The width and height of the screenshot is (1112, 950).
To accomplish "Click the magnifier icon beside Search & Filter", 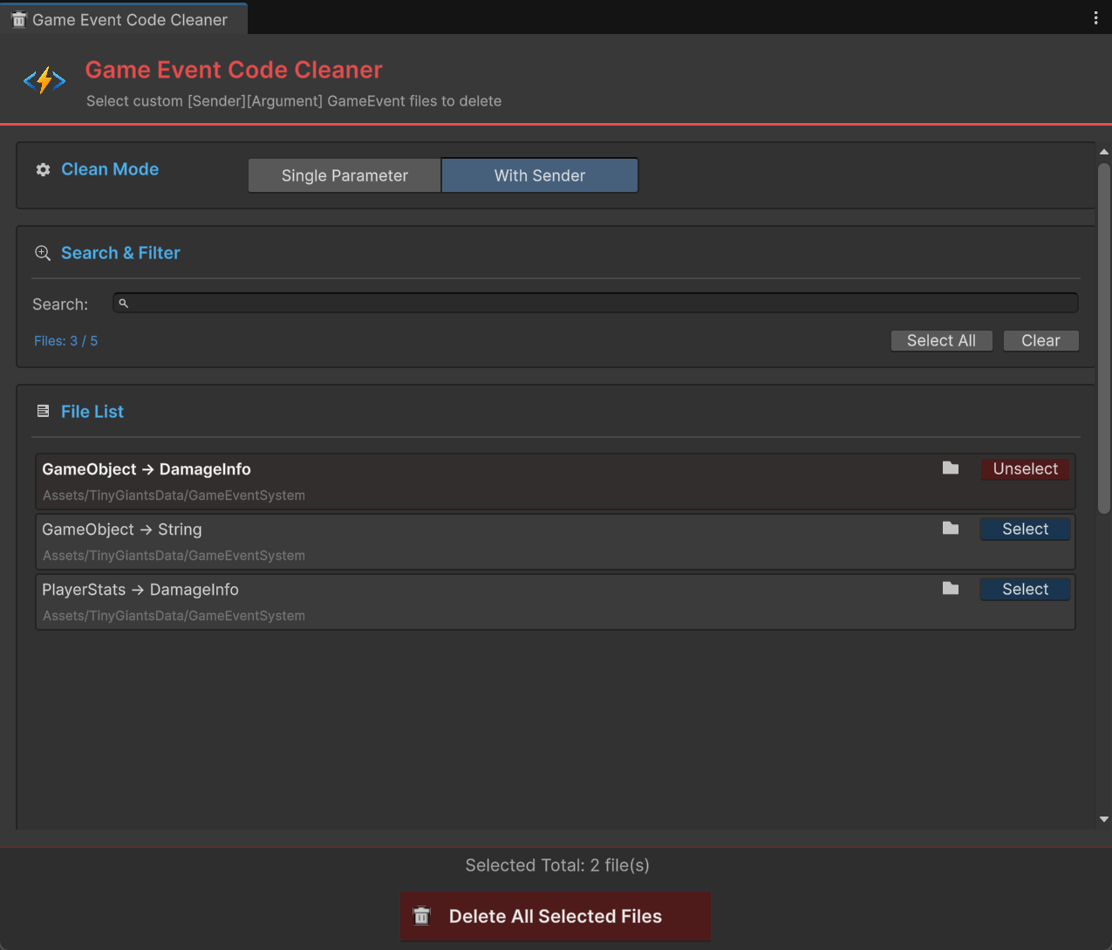I will coord(42,253).
